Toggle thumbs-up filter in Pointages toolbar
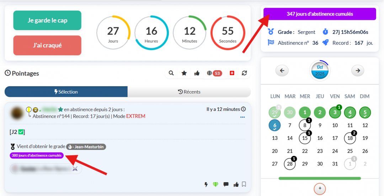The height and width of the screenshot is (196, 384). (x=197, y=73)
